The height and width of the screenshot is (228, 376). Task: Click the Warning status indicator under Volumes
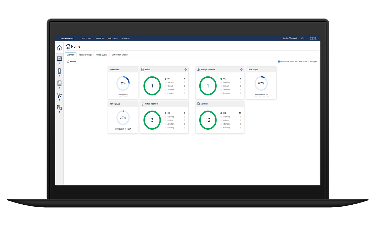click(224, 117)
